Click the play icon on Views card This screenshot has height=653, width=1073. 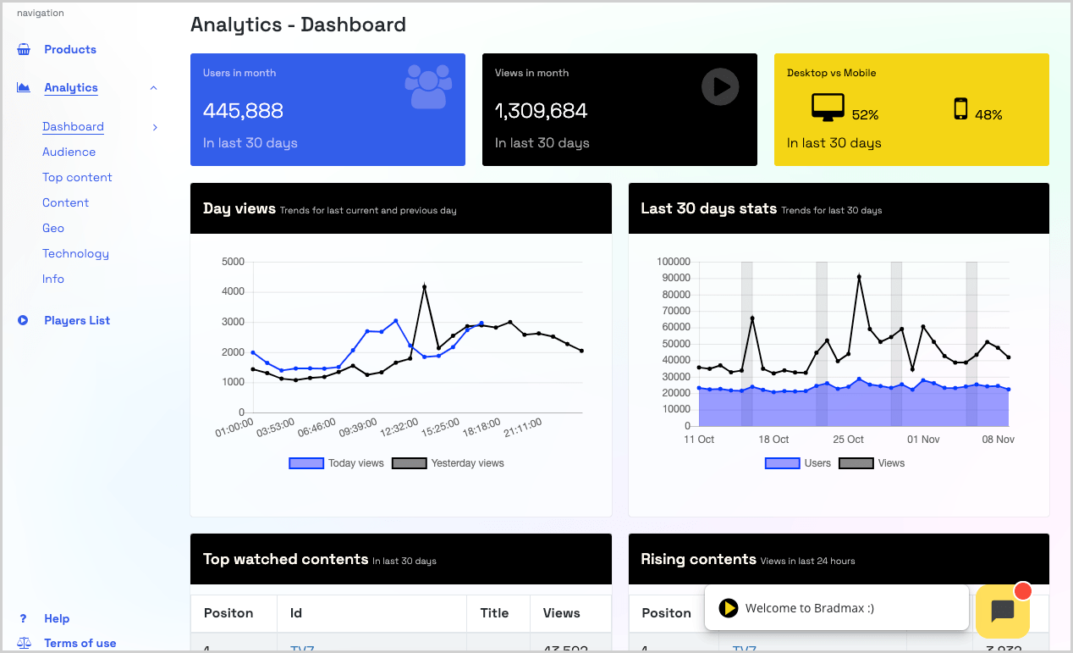720,86
